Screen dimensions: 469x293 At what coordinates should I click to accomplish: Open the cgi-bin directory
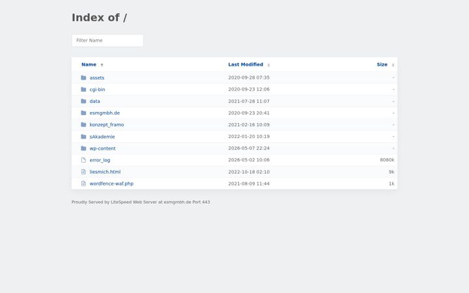click(x=97, y=89)
